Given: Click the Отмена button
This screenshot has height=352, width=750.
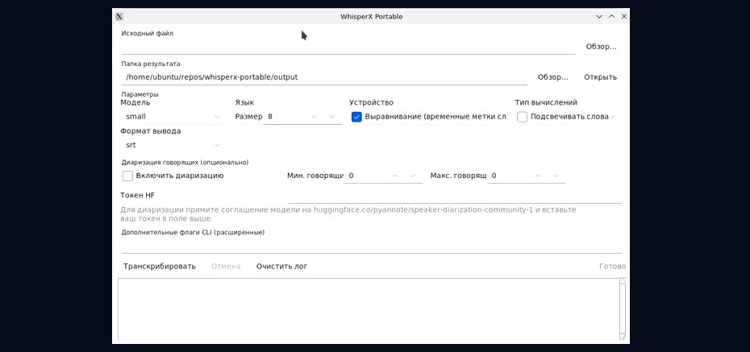Looking at the screenshot, I should (226, 267).
